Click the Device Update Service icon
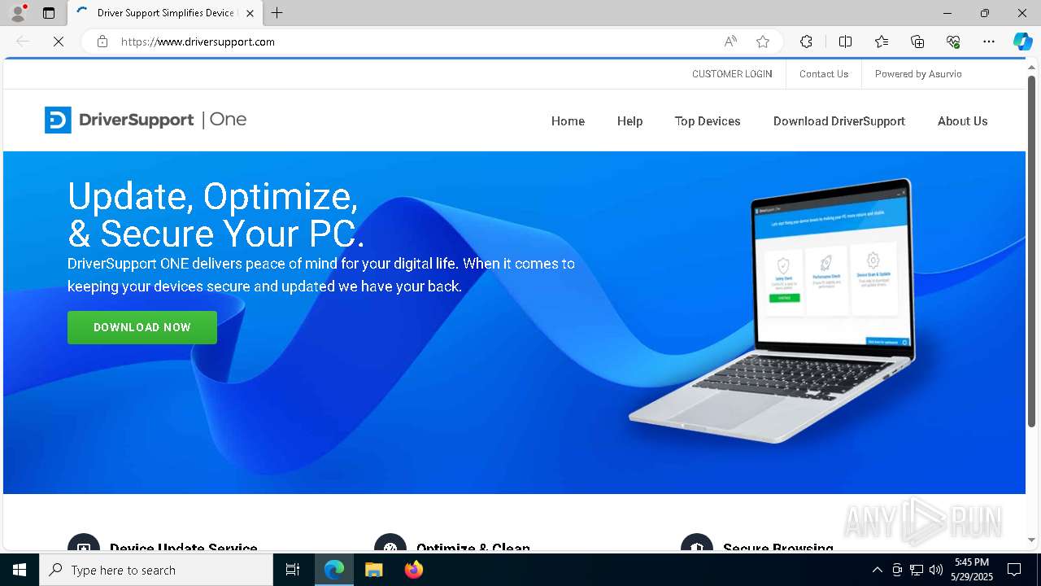Viewport: 1041px width, 586px height. (84, 544)
